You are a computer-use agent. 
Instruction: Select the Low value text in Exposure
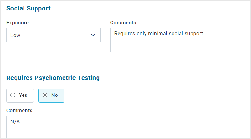[x=15, y=35]
